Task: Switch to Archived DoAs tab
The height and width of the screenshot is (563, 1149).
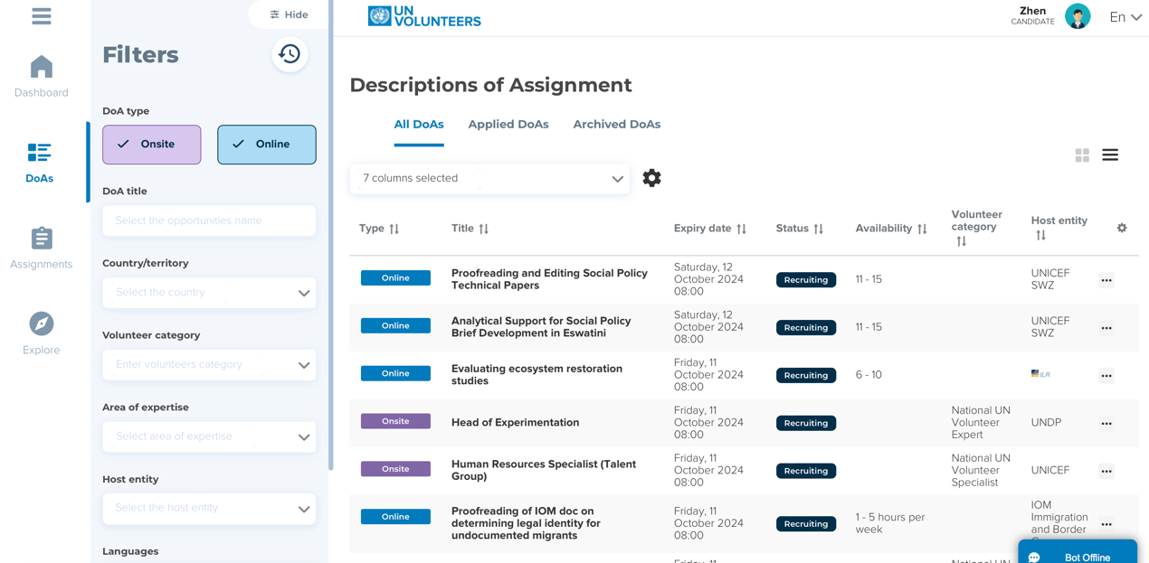Action: coord(616,125)
